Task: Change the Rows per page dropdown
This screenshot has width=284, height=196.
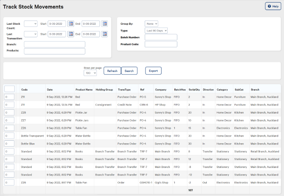Action: 90,73
